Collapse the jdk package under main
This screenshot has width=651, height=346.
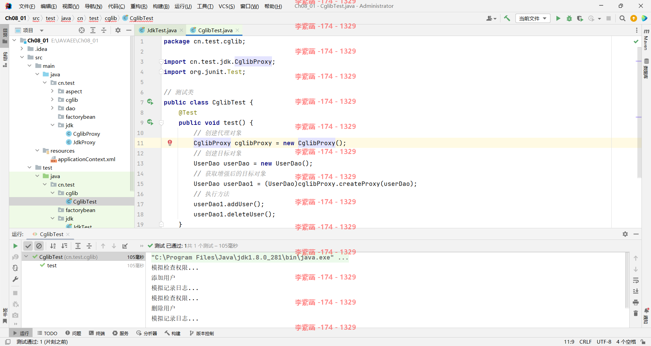click(x=52, y=125)
